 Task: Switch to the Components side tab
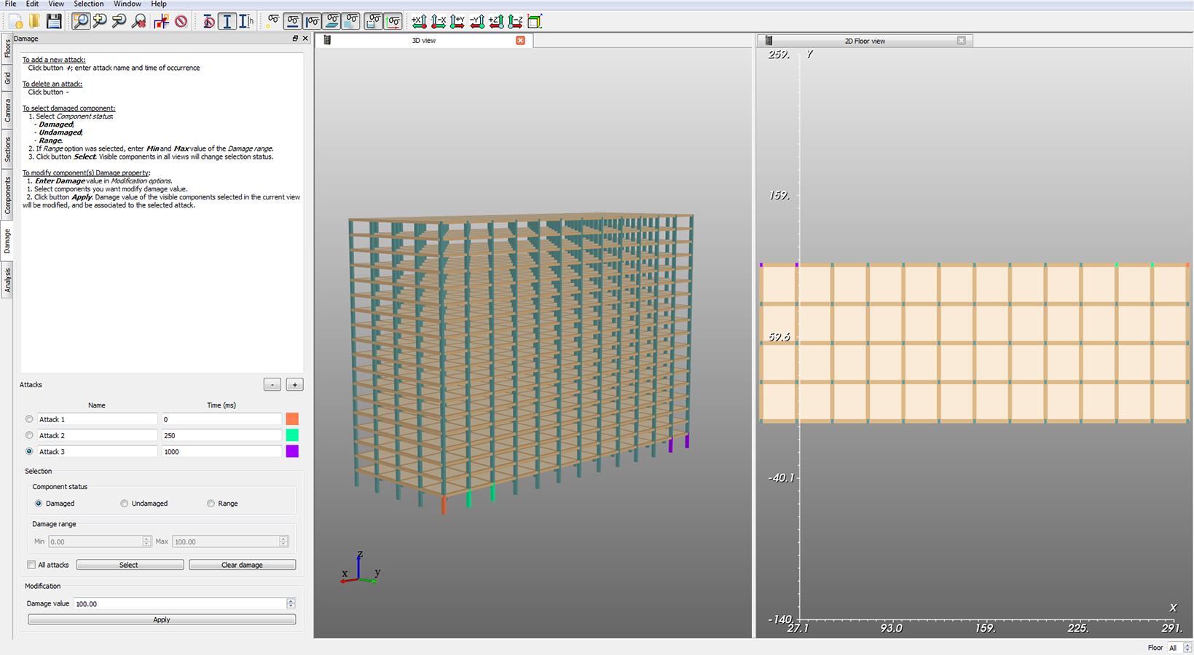point(7,195)
